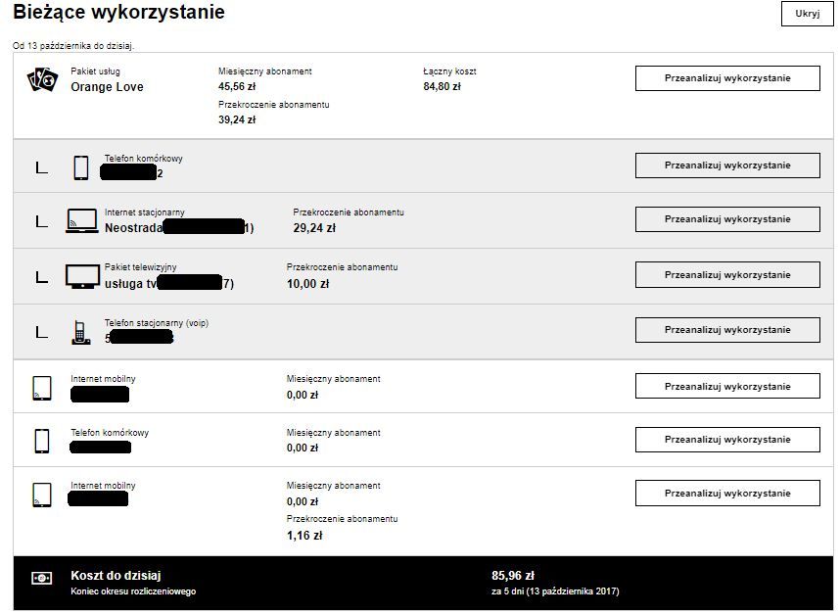
Task: Analyze usage for the TV package
Action: (727, 274)
